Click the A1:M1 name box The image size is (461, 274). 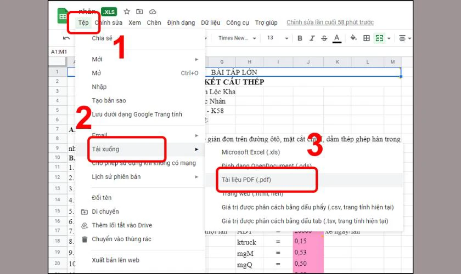pyautogui.click(x=59, y=52)
